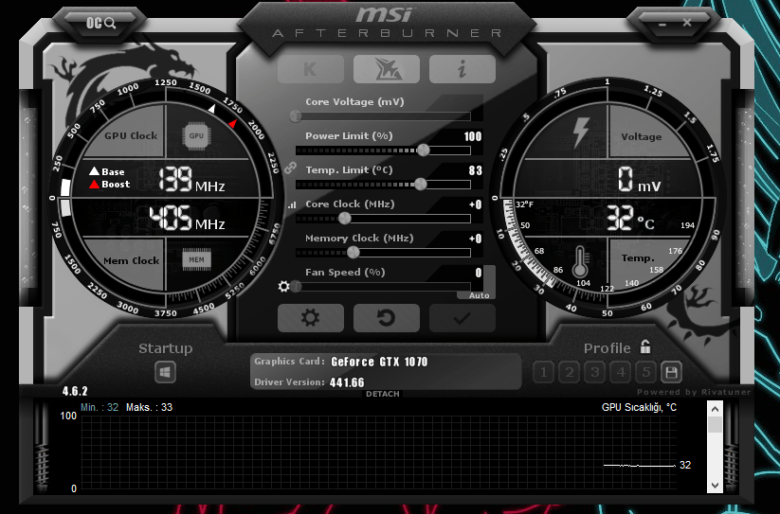
Task: Click the Core Voltage slider handle
Action: click(x=296, y=116)
